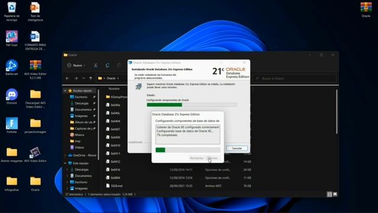This screenshot has width=378, height=213.
Task: Click the installer's main green progress bar
Action: 192,105
